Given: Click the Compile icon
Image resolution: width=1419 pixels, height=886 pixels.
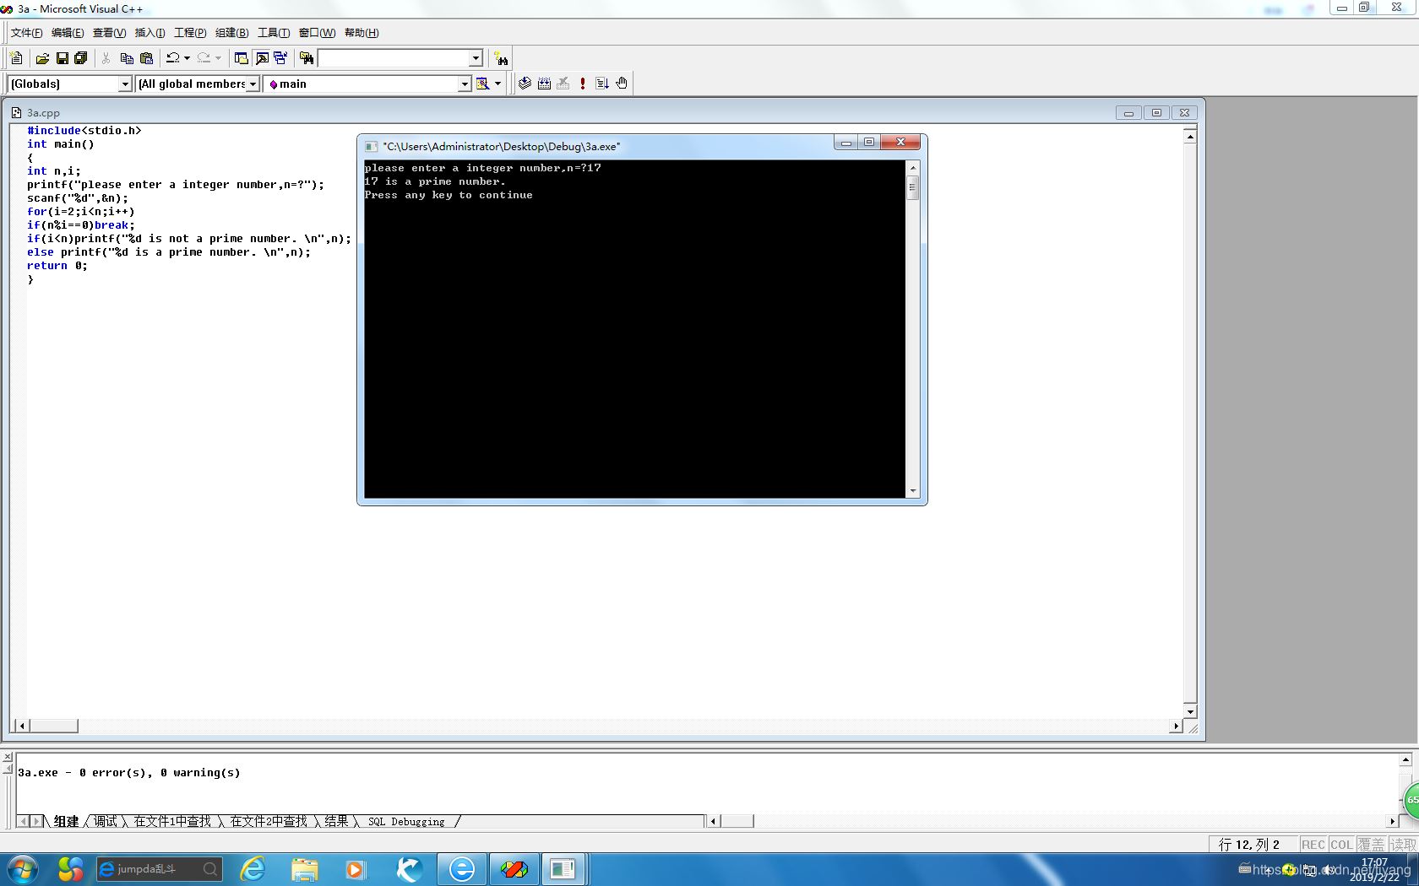Looking at the screenshot, I should click(x=525, y=84).
